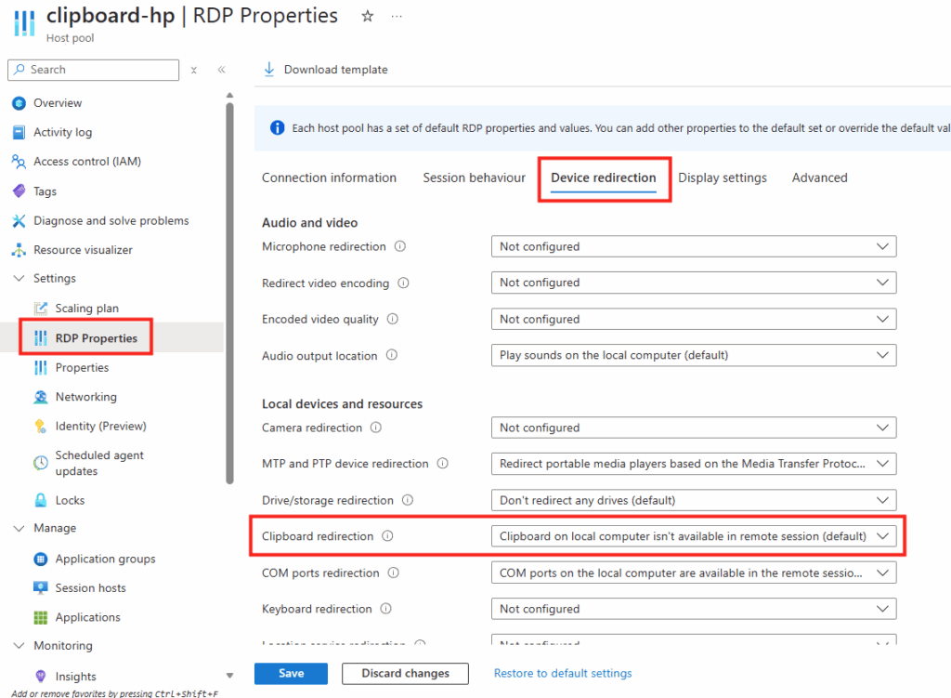
Task: Open Audio output location dropdown
Action: [x=693, y=355]
